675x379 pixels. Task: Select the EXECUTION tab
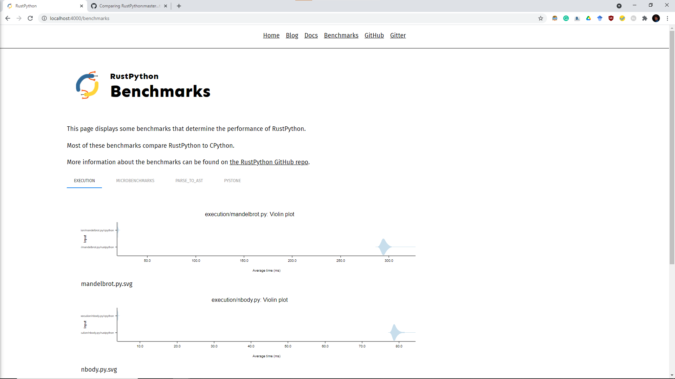click(x=84, y=181)
